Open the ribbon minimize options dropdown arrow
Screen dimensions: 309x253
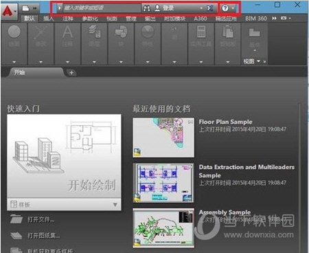click(290, 19)
